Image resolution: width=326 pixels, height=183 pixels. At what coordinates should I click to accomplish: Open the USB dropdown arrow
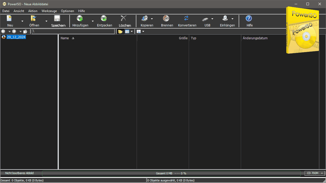point(212,19)
